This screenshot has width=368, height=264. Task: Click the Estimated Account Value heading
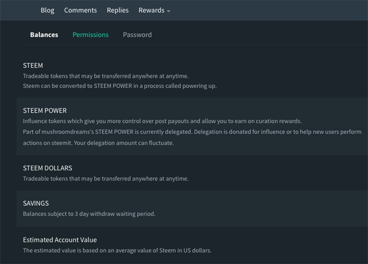pos(60,239)
